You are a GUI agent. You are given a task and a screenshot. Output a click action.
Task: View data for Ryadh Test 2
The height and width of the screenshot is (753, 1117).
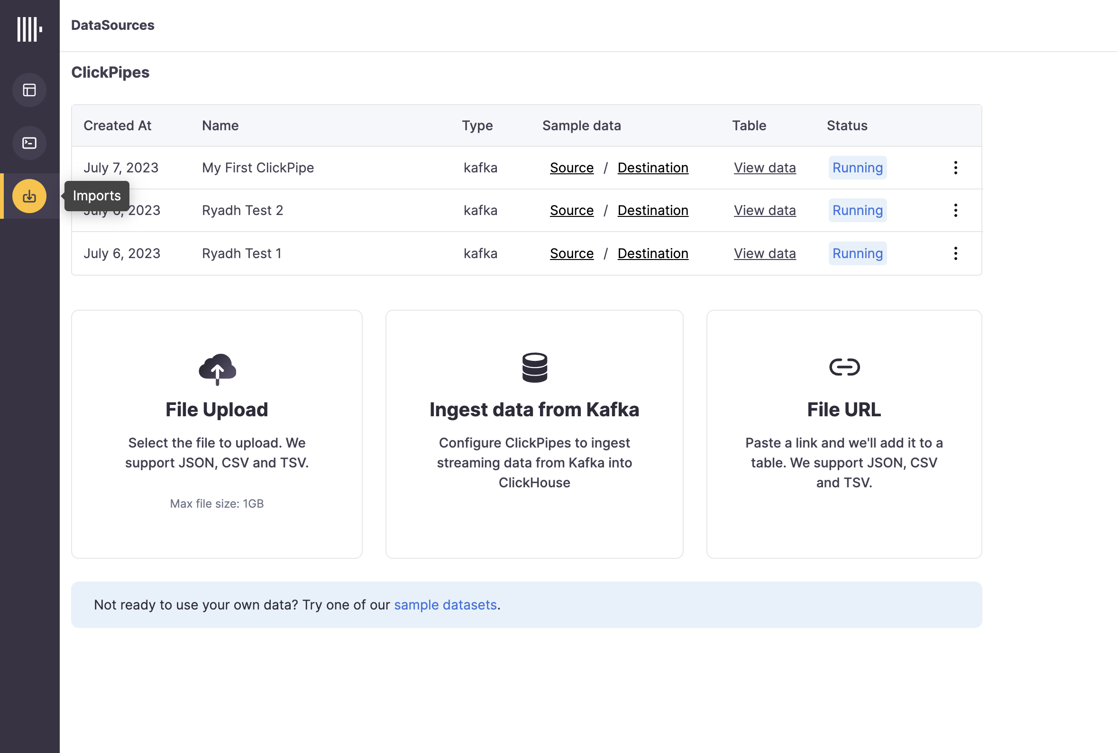[765, 210]
